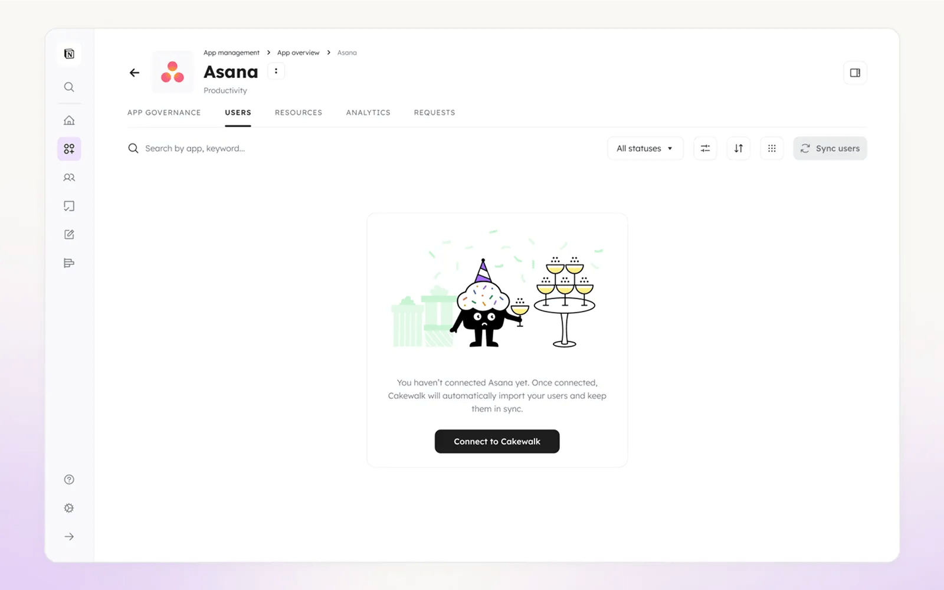Click the edit note icon in sidebar
The width and height of the screenshot is (944, 590).
tap(69, 234)
